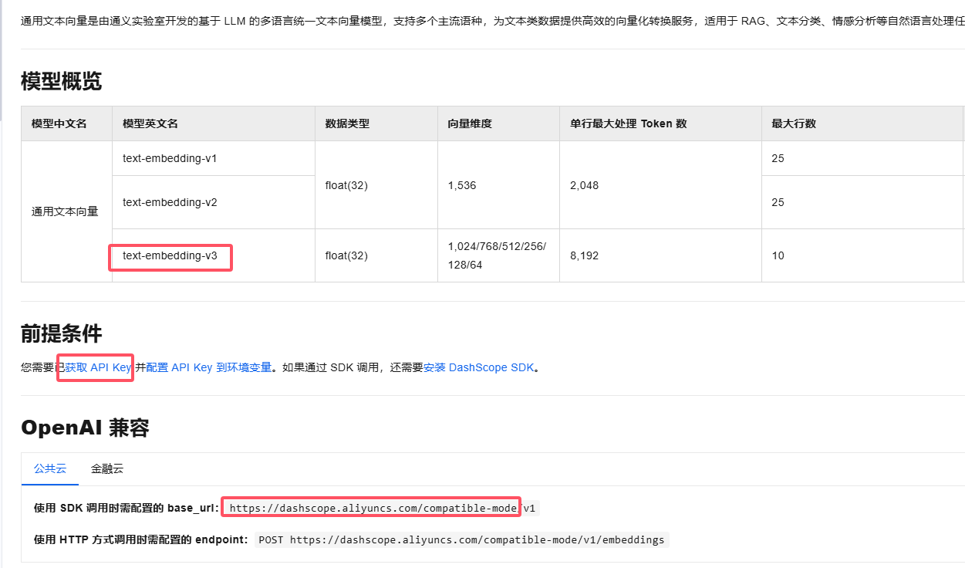Click the text-embedding-v1 model name cell
This screenshot has height=568, width=965.
(x=170, y=158)
